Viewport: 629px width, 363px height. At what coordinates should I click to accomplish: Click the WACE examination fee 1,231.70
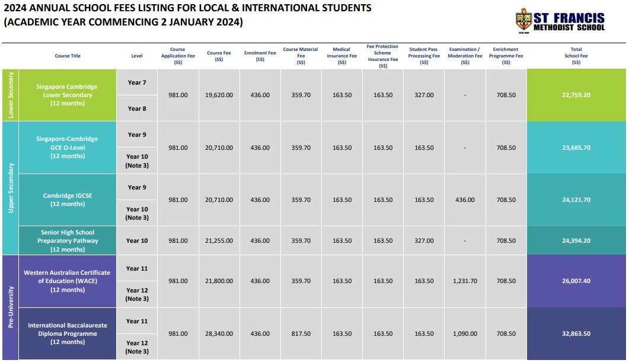(465, 281)
